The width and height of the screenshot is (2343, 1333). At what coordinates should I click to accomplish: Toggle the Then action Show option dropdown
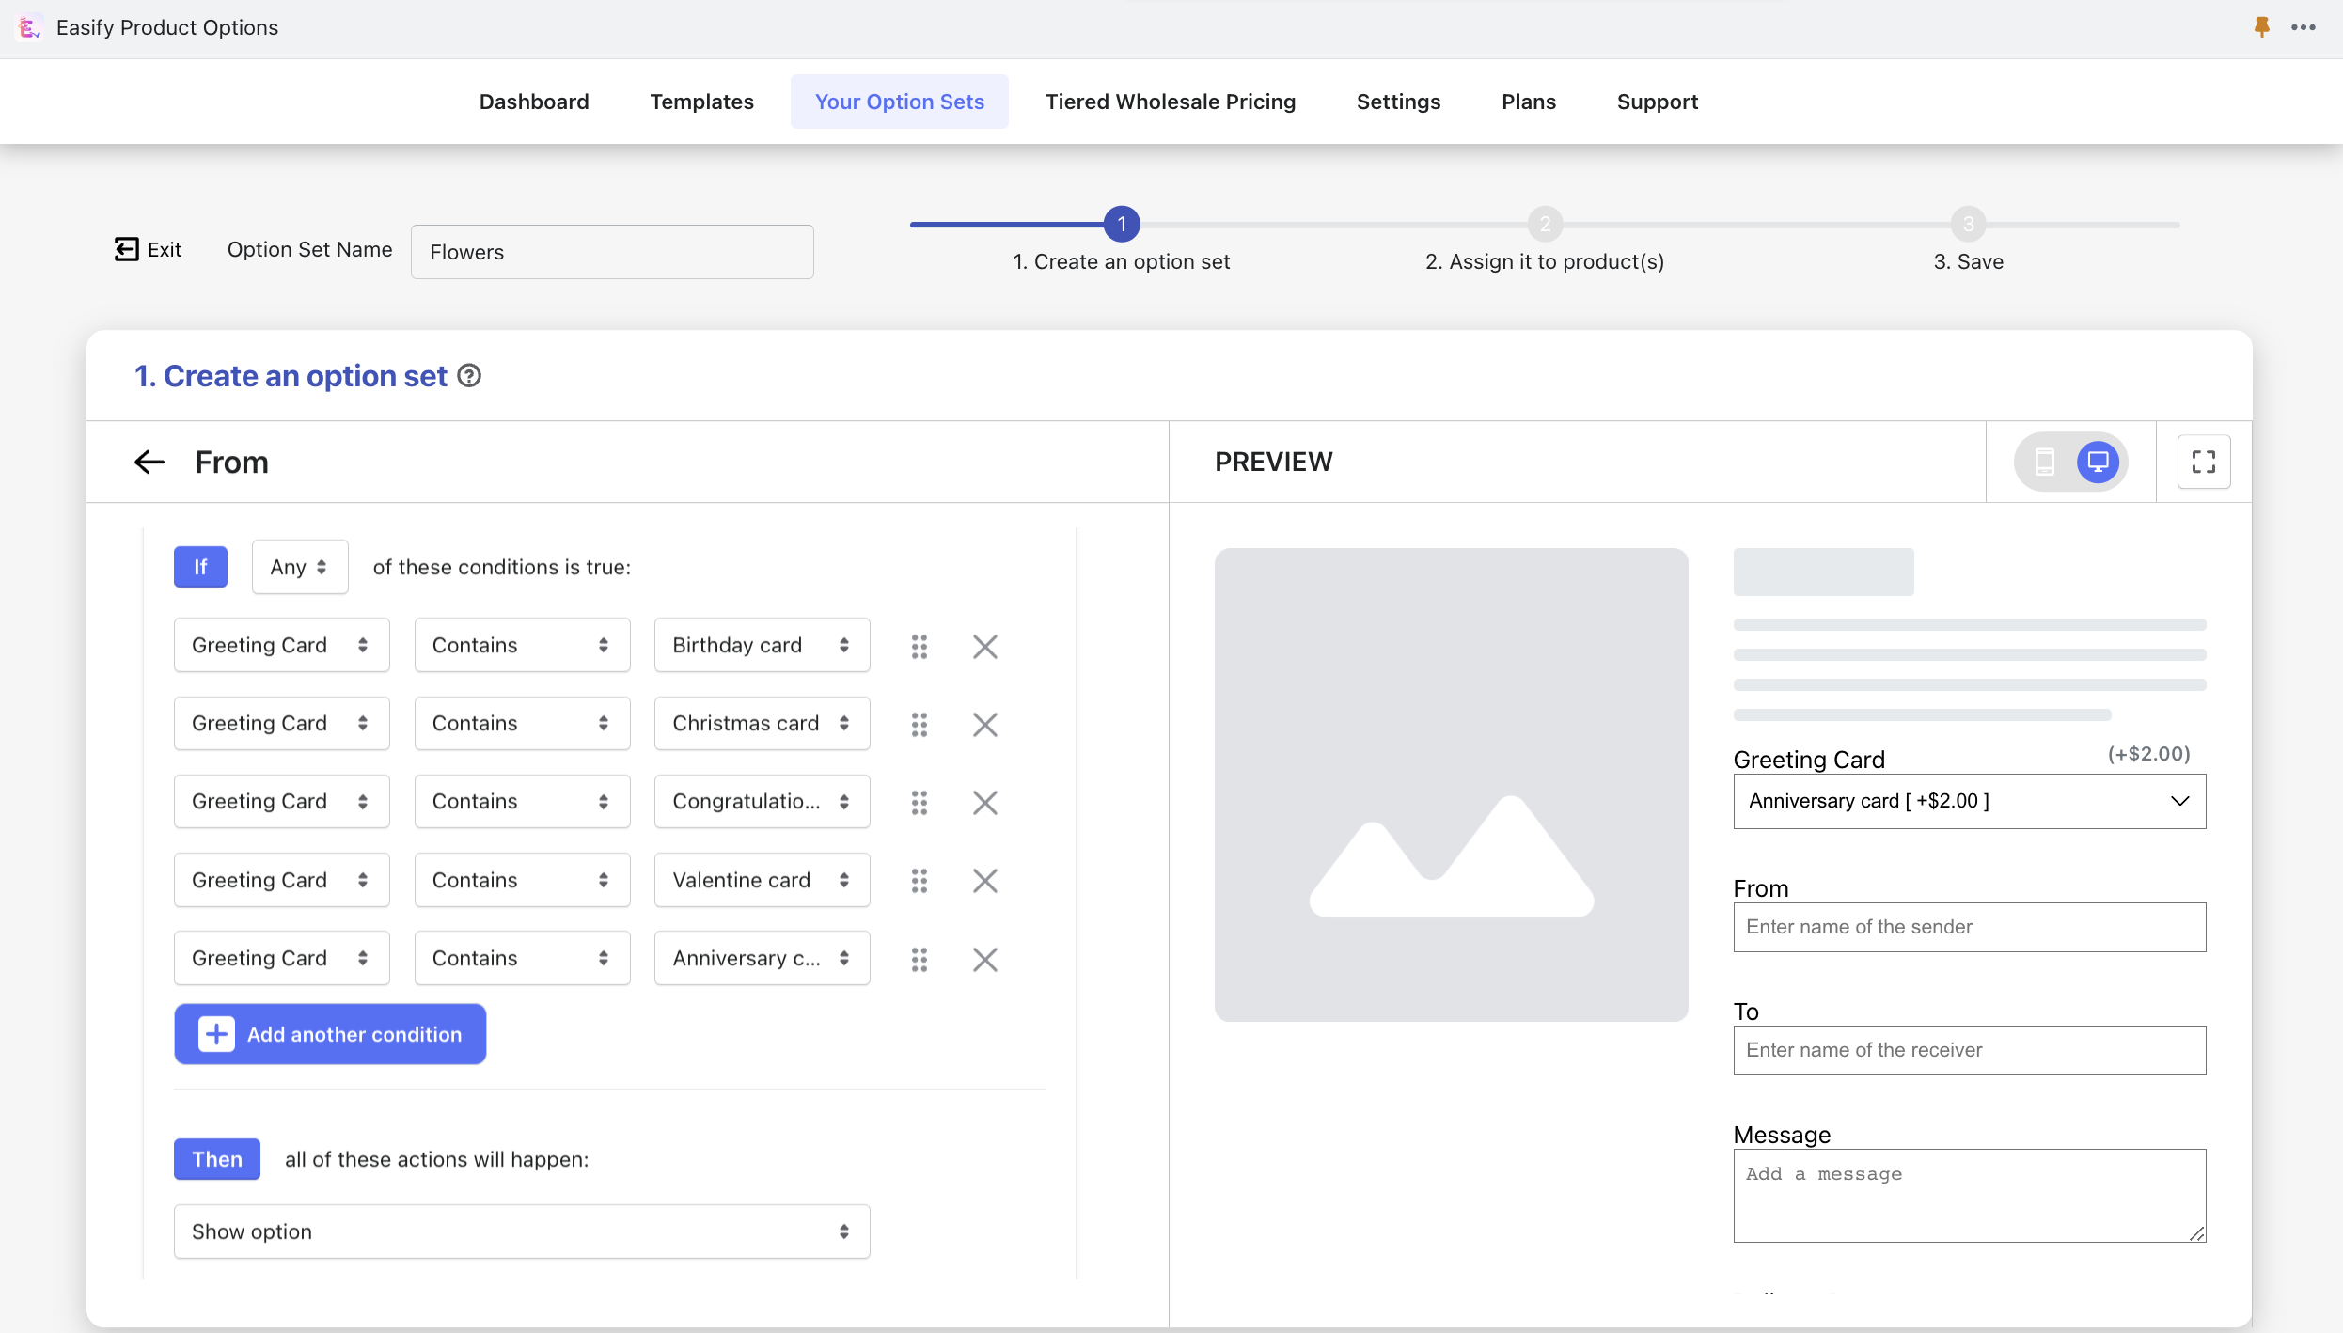coord(518,1231)
